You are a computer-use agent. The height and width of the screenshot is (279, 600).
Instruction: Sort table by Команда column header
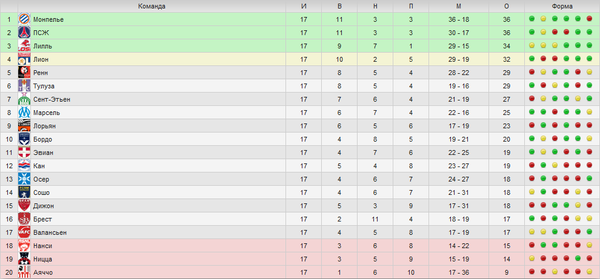(x=152, y=6)
